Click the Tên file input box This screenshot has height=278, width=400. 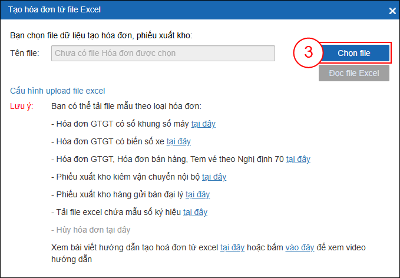pos(163,53)
